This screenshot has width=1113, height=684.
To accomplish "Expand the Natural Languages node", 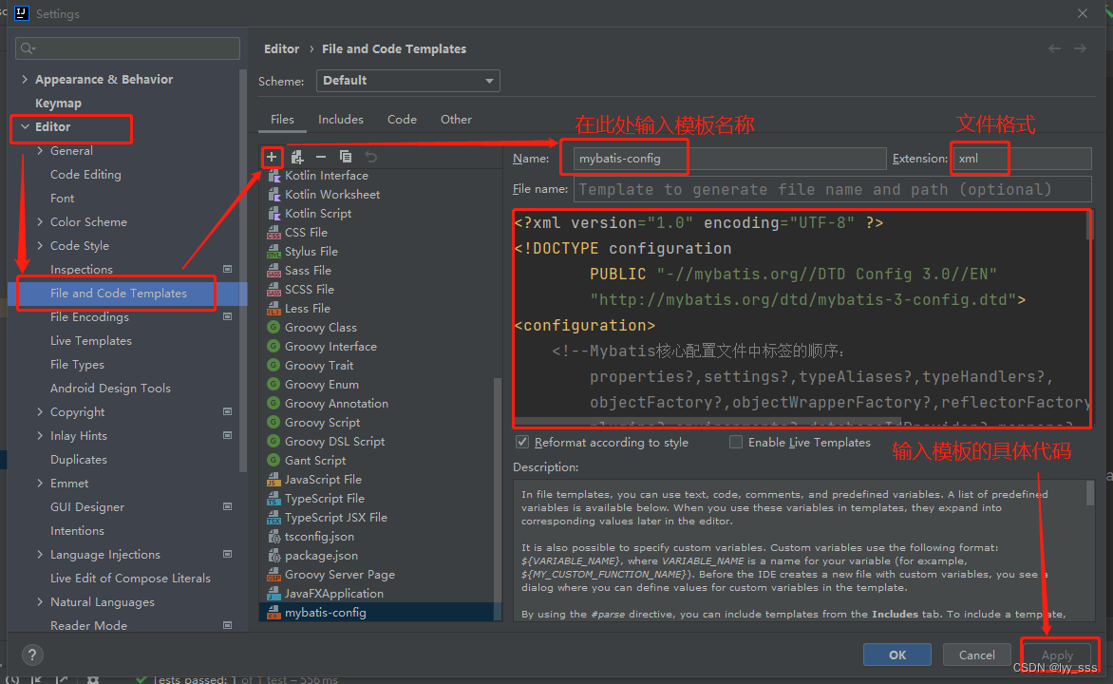I will (x=40, y=601).
